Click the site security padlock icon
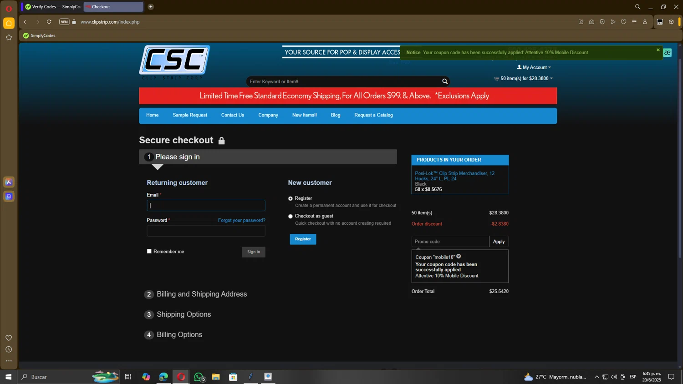This screenshot has height=384, width=683. pyautogui.click(x=74, y=22)
